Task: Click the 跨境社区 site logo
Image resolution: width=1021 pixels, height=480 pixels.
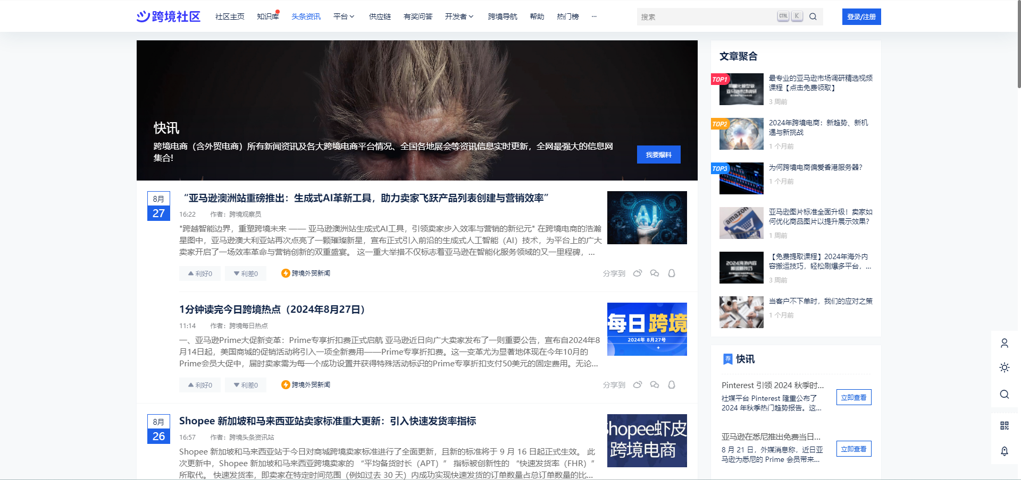Action: click(169, 16)
